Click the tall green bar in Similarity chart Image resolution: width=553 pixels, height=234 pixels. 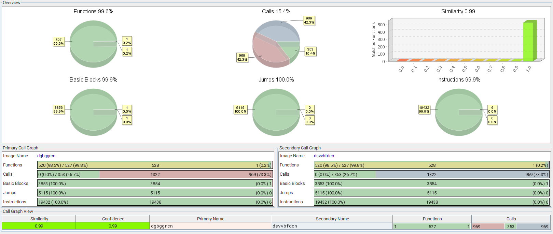click(x=528, y=42)
